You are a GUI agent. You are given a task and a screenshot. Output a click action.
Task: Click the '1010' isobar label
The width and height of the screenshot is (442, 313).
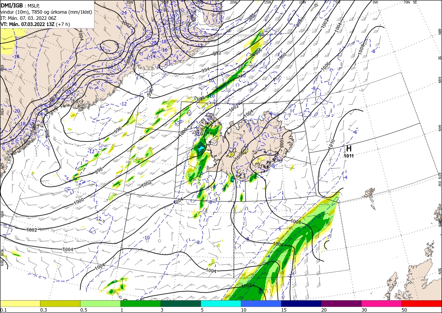point(332,143)
